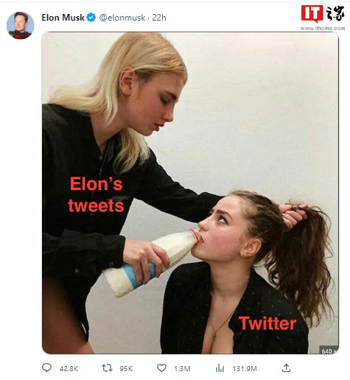Click the 640 size badge on image
This screenshot has width=350, height=380.
329,350
